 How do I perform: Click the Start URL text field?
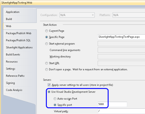point(121,63)
